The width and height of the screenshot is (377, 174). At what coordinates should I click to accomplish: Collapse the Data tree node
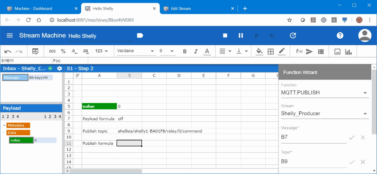(x=3, y=133)
